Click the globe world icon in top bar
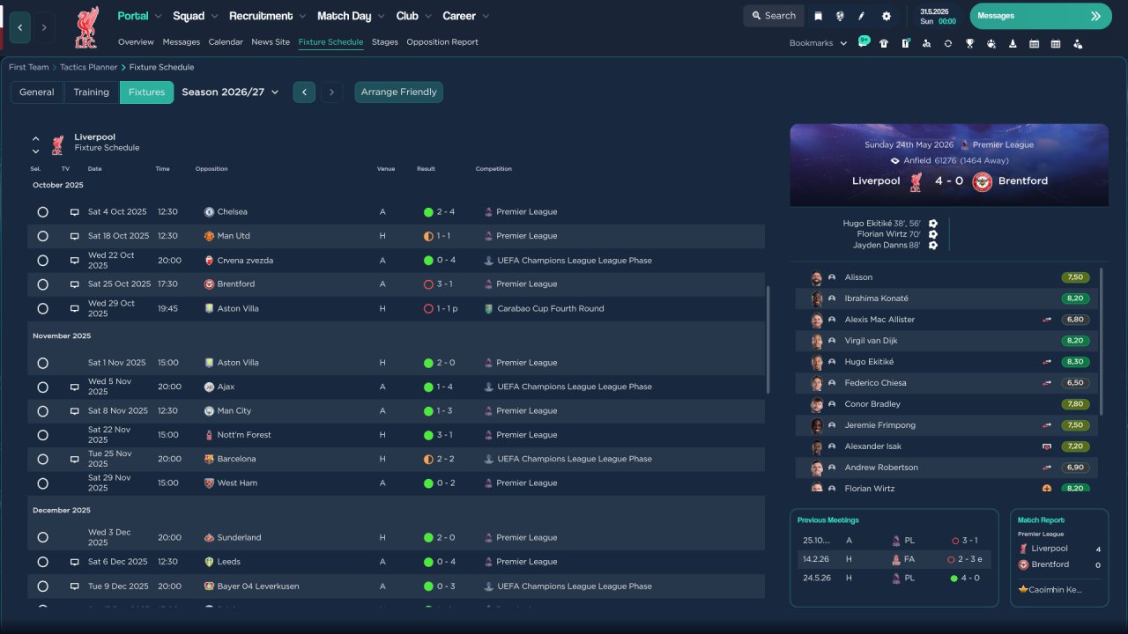 pyautogui.click(x=840, y=16)
